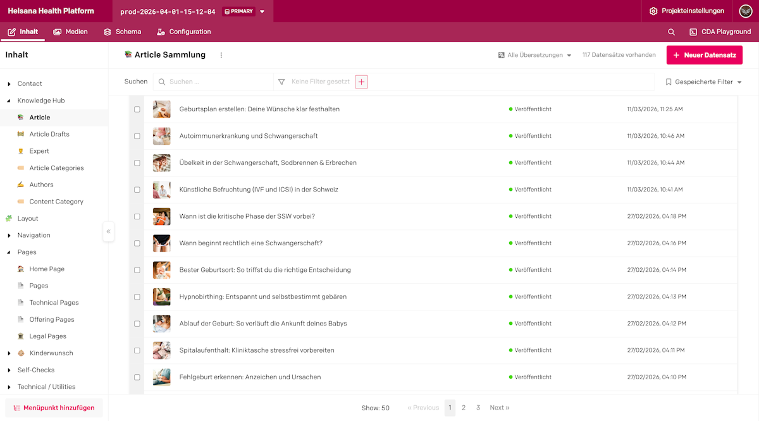Image resolution: width=759 pixels, height=421 pixels.
Task: Select checkbox for Übelkeit in der Schwangerschaft row
Action: click(x=137, y=162)
